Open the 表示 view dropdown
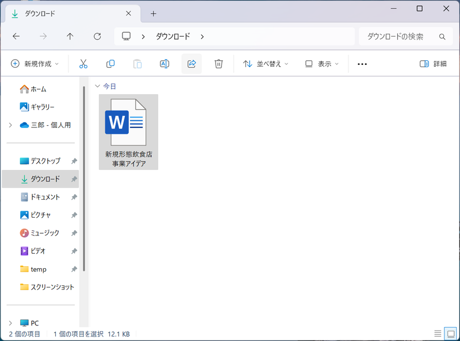Screen dimensions: 460x341 320,64
